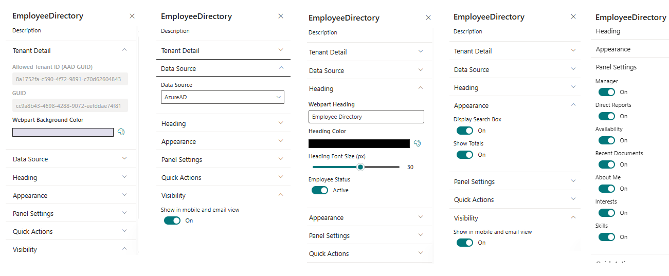The height and width of the screenshot is (276, 669).
Task: Turn off the Availability switch
Action: pyautogui.click(x=607, y=140)
